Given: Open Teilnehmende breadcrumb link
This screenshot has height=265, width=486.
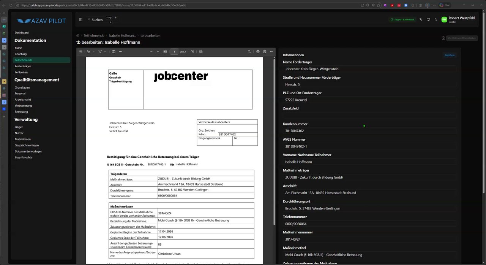Looking at the screenshot, I should click(94, 35).
